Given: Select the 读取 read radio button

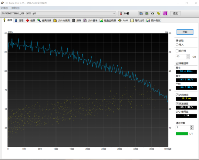Looking at the screenshot, I should point(177,41).
